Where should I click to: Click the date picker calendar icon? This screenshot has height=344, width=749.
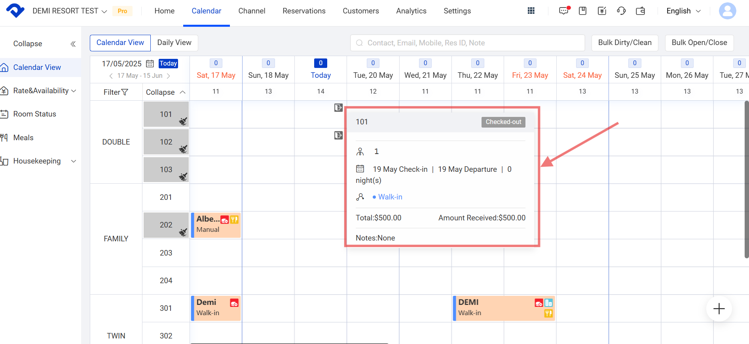click(x=150, y=64)
